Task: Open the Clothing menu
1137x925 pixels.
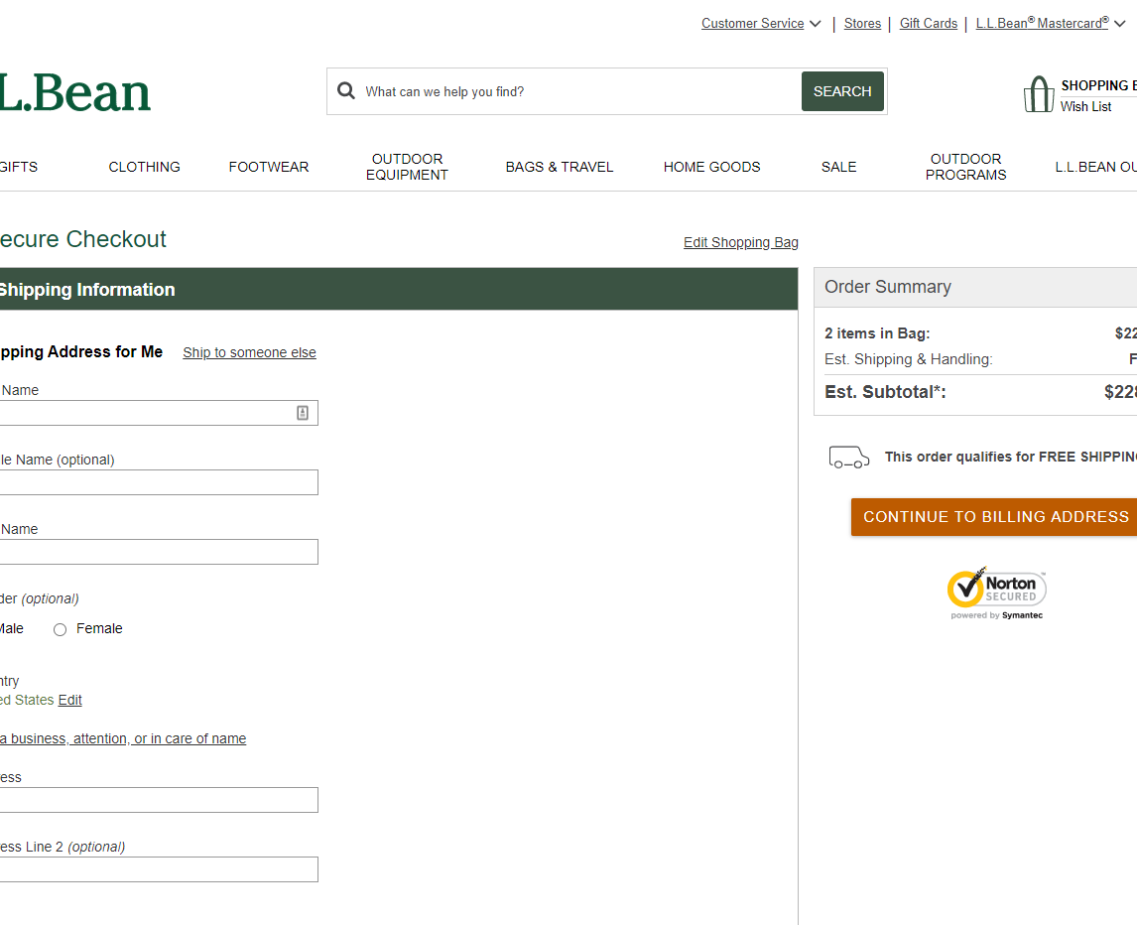Action: [x=144, y=167]
